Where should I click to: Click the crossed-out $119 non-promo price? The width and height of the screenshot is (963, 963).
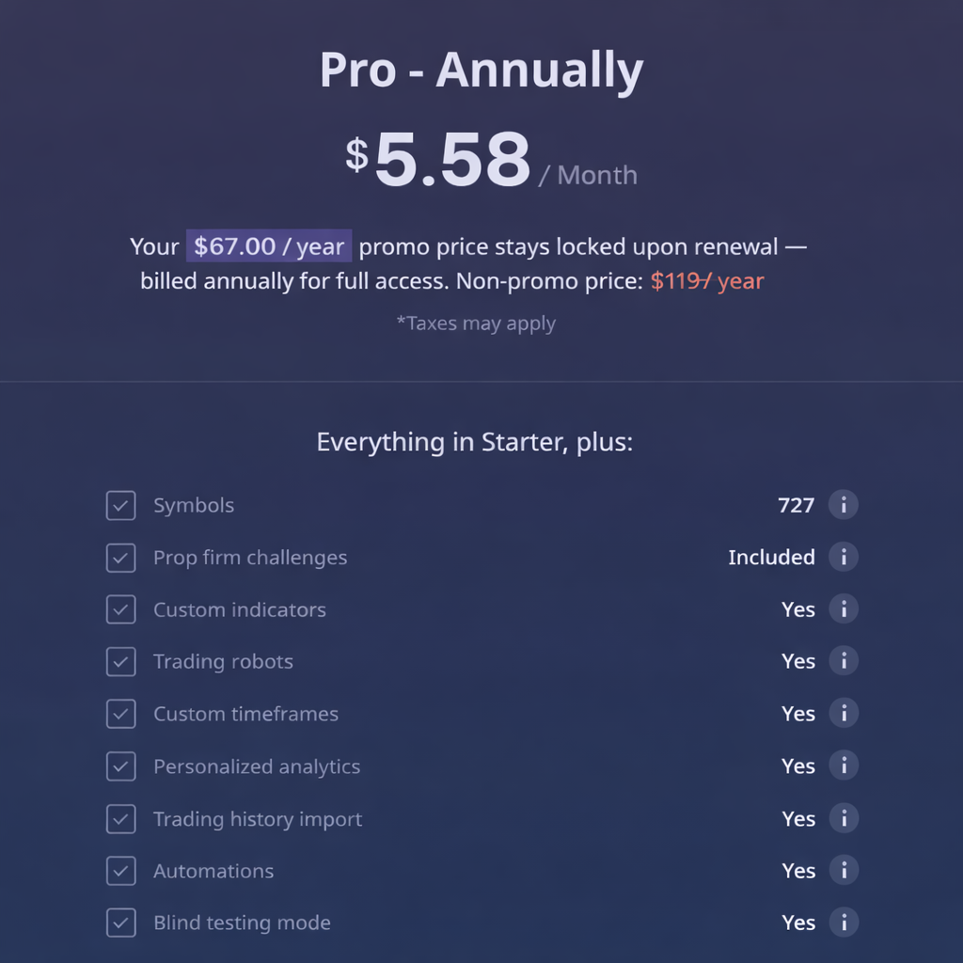(705, 280)
